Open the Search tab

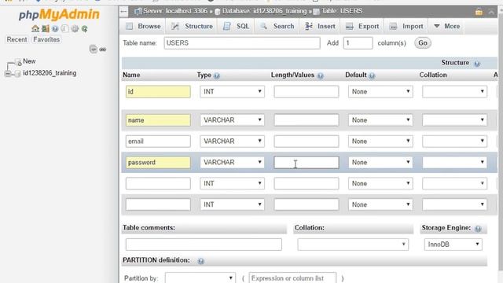pos(277,26)
